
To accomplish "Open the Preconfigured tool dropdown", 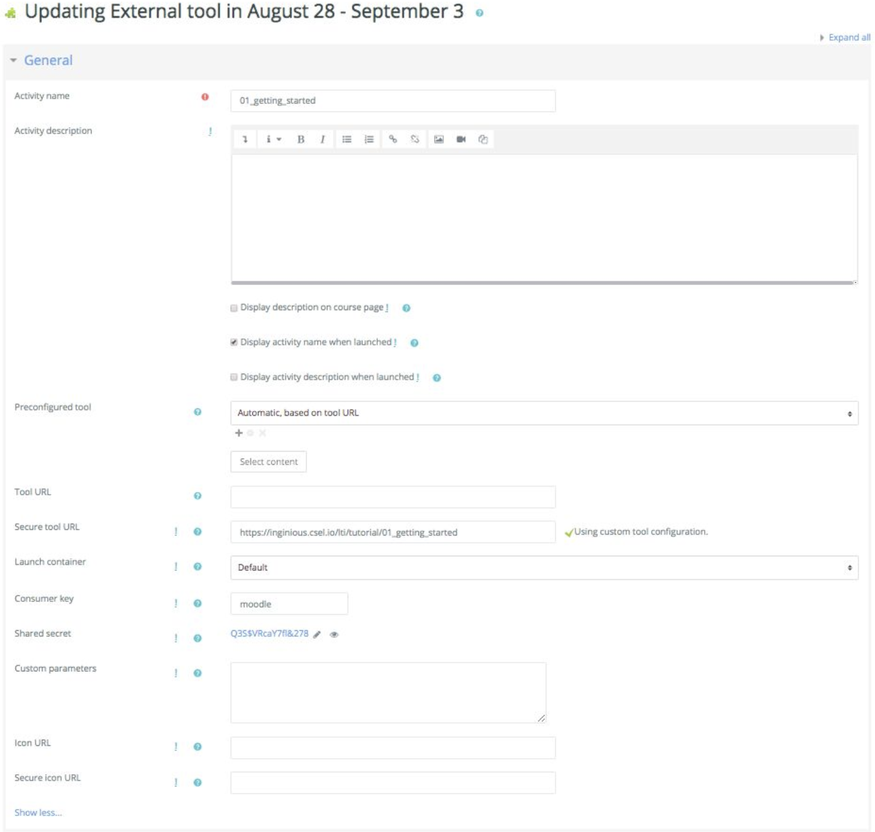I will click(x=544, y=413).
